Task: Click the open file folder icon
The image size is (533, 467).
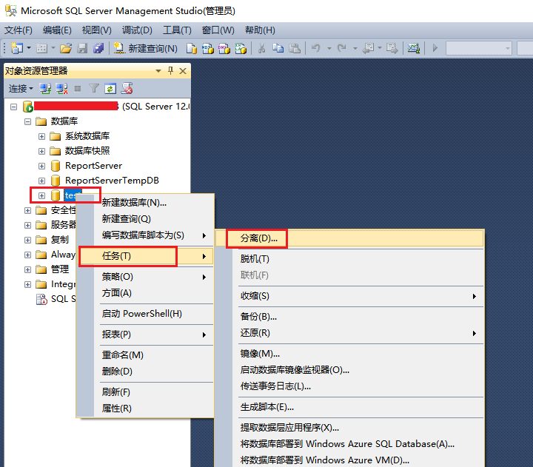Action: click(65, 48)
